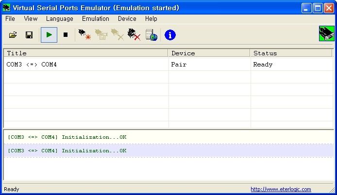Show the About info icon
This screenshot has height=195, width=337.
coord(170,35)
